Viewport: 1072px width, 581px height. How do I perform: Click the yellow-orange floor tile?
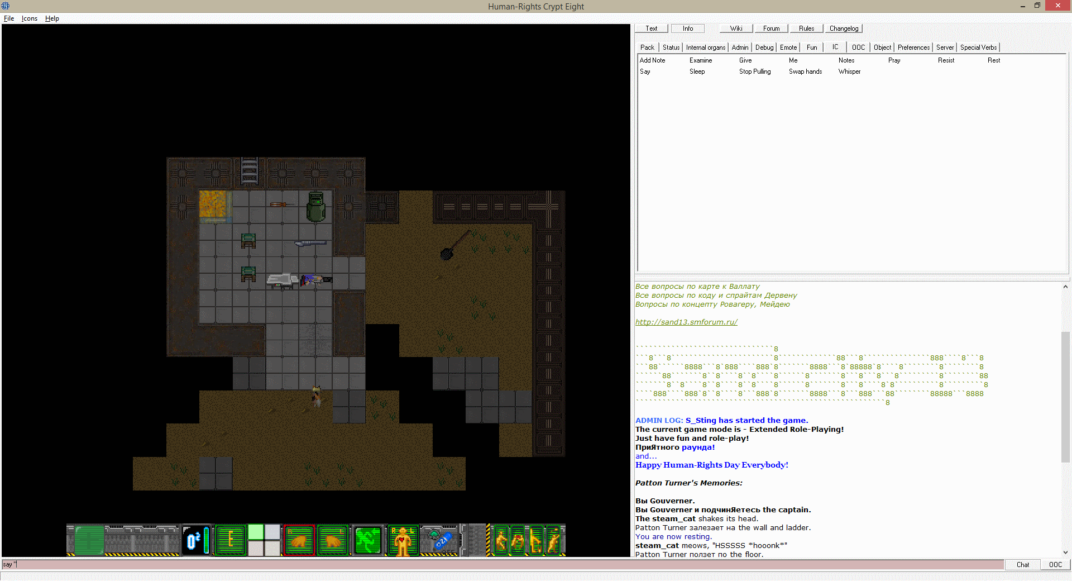click(213, 204)
